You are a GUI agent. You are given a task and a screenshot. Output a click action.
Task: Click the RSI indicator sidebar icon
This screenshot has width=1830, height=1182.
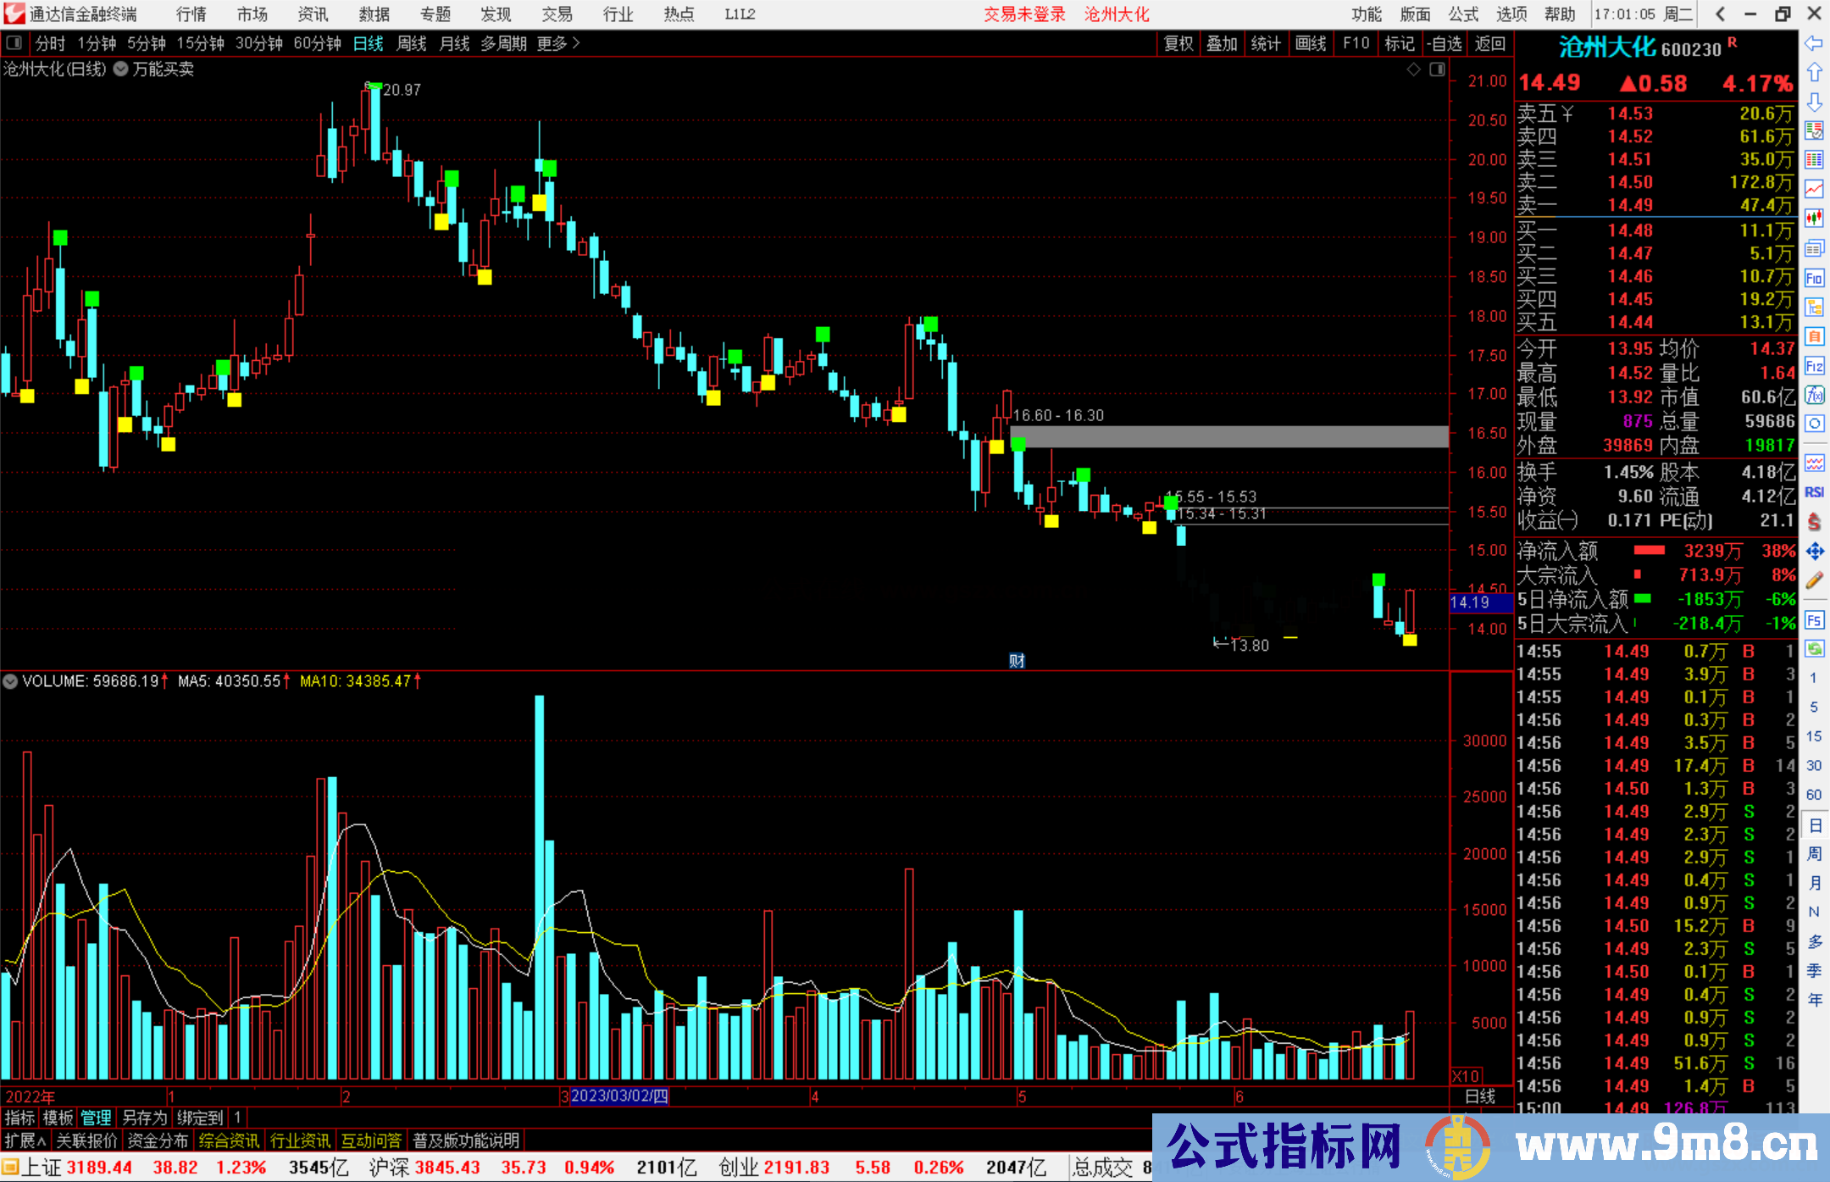1814,492
